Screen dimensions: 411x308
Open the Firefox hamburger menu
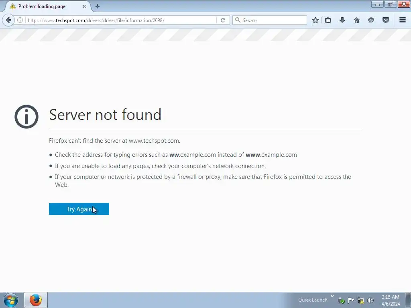pyautogui.click(x=403, y=20)
